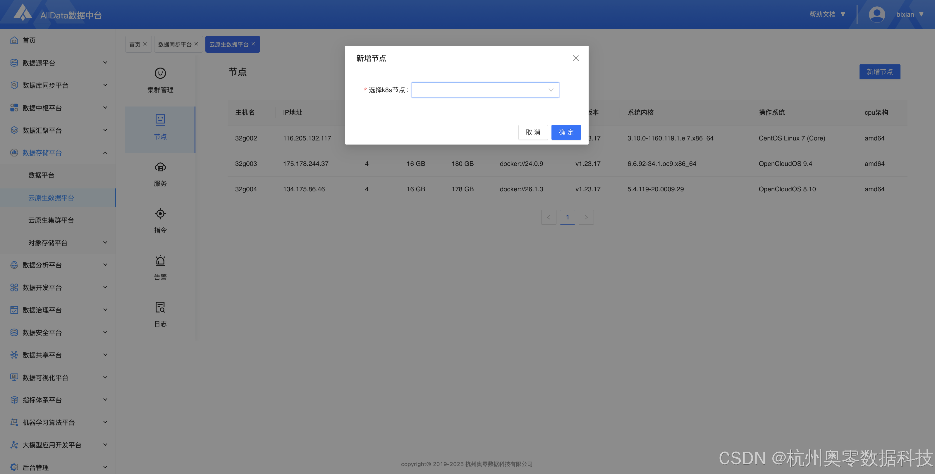Open the 选择k8s节点 dropdown

pyautogui.click(x=485, y=90)
